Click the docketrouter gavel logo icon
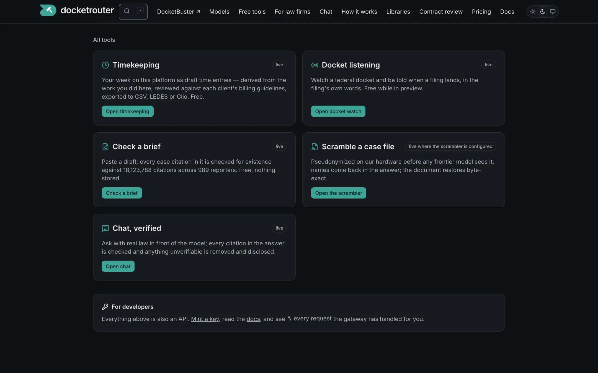 coord(48,10)
